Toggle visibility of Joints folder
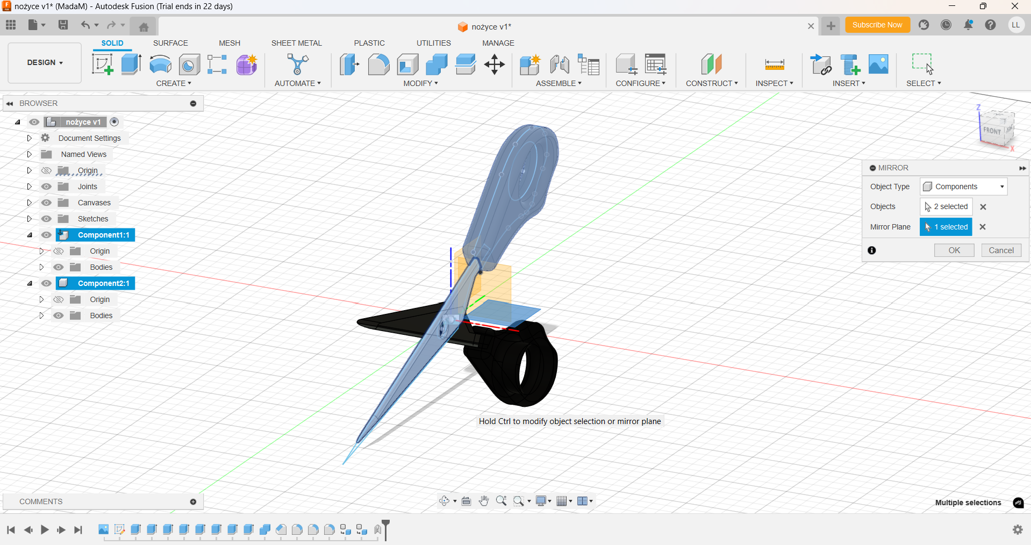This screenshot has width=1031, height=545. pyautogui.click(x=47, y=187)
